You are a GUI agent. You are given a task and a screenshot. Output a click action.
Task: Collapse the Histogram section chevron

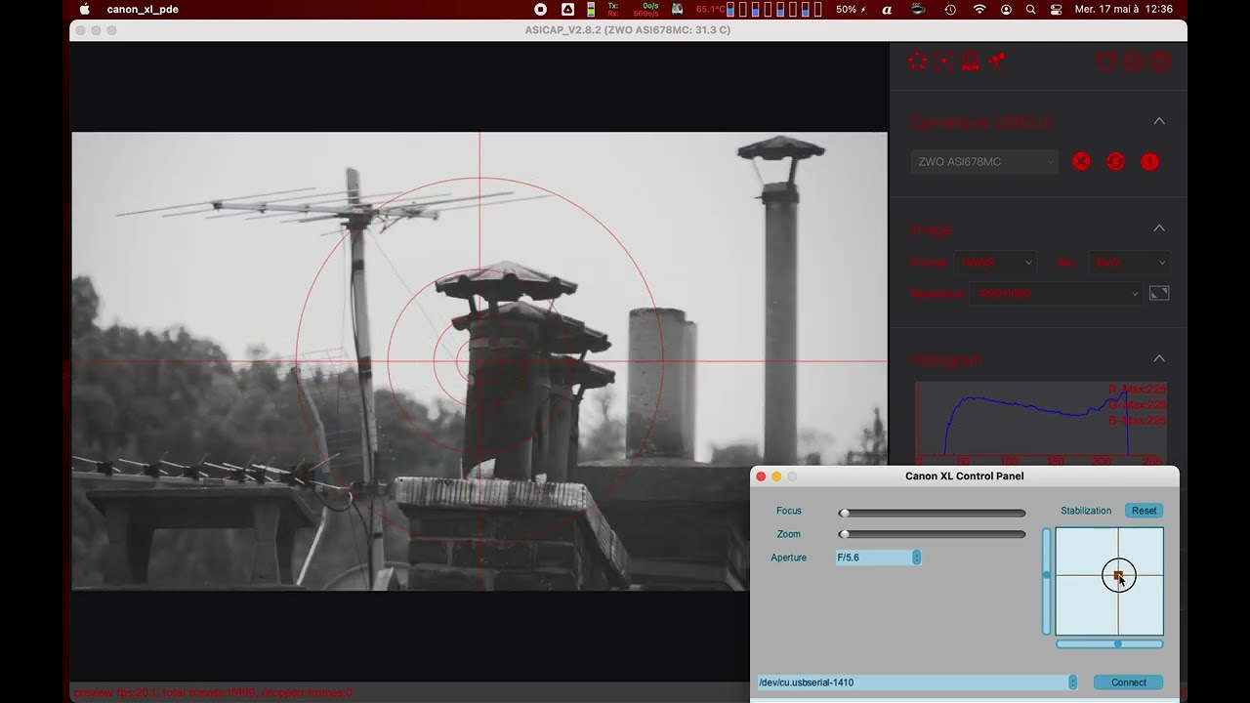1159,358
